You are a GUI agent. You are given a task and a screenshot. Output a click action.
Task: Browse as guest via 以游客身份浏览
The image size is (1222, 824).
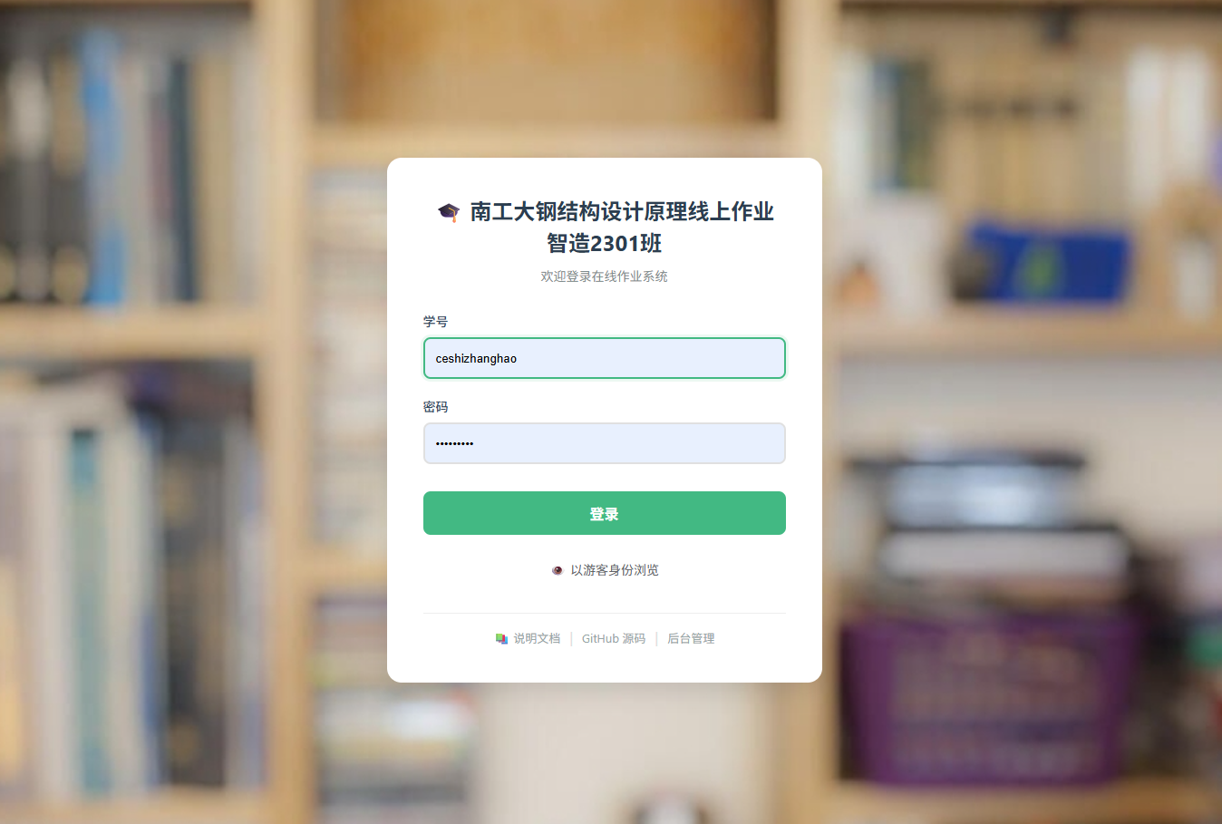[615, 570]
